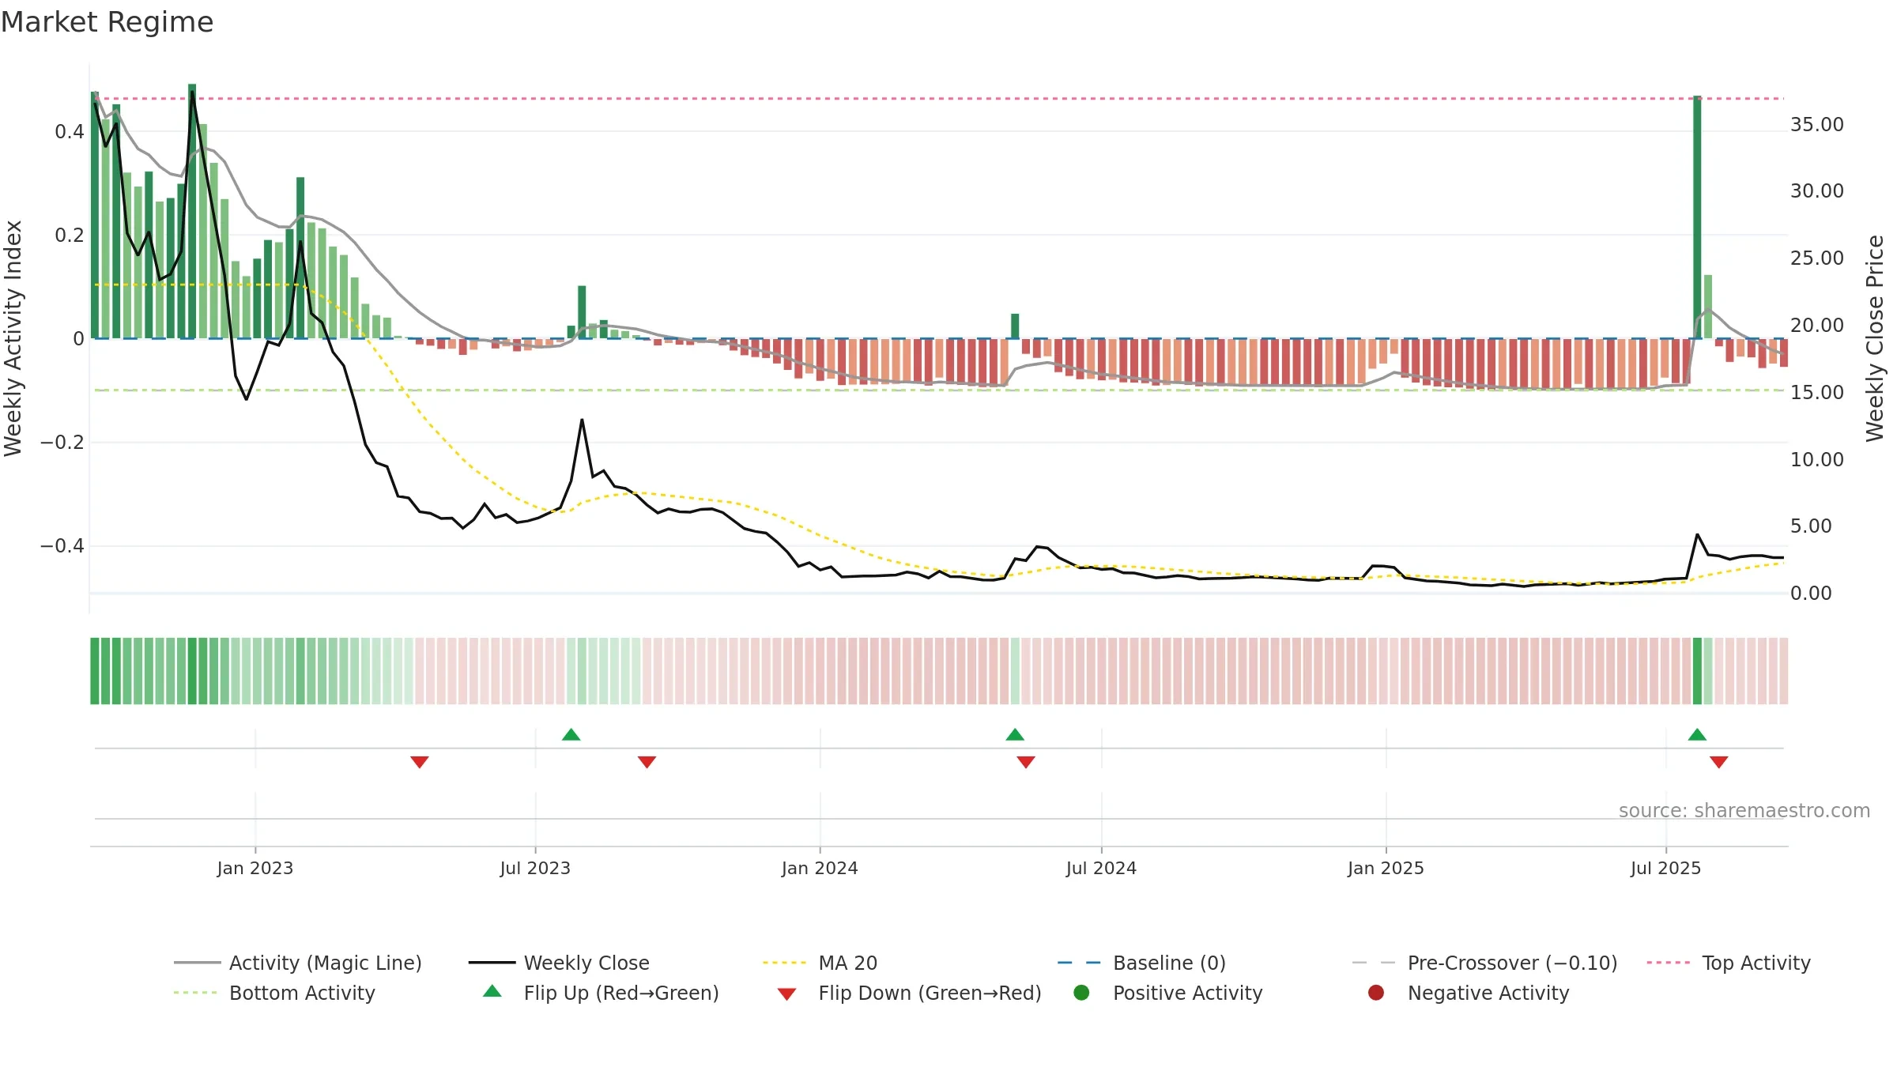The width and height of the screenshot is (1897, 1067).
Task: Select the Flip Down marker near Sep 2023
Action: click(647, 762)
